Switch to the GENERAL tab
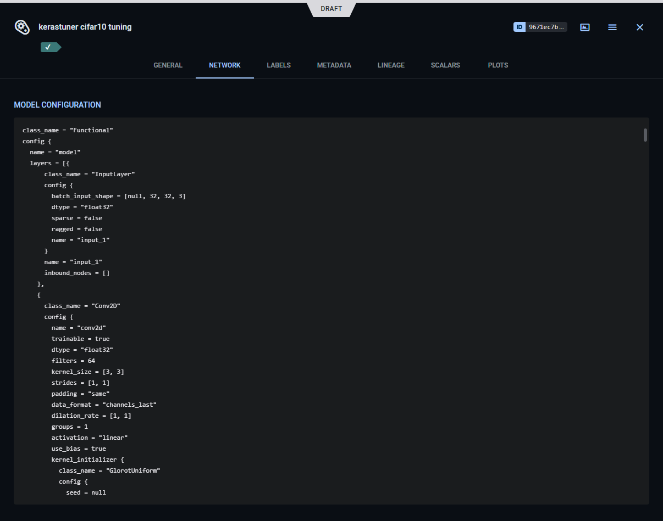The width and height of the screenshot is (663, 521). click(168, 65)
